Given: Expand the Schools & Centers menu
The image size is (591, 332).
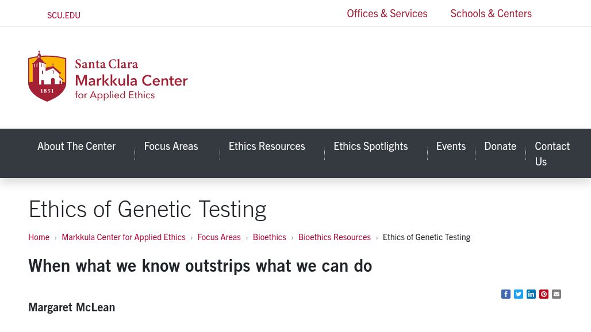Looking at the screenshot, I should click(491, 13).
